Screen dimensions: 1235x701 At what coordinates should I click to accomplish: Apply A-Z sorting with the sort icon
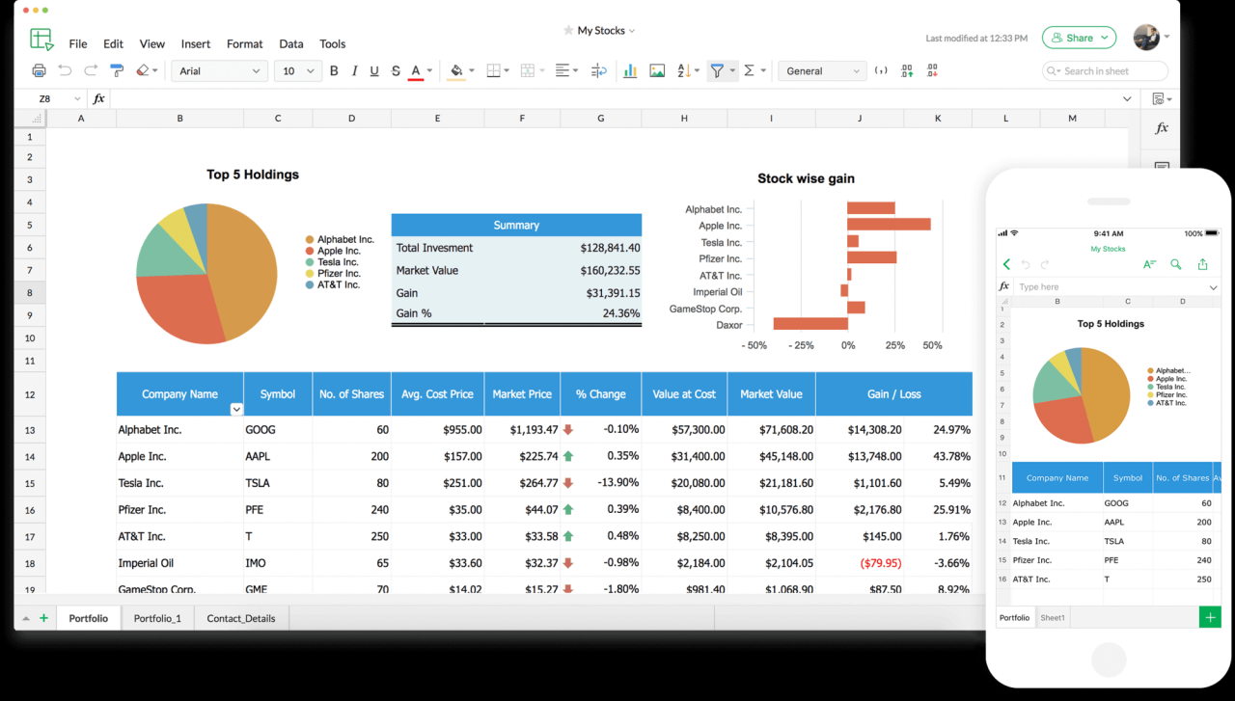[x=682, y=70]
